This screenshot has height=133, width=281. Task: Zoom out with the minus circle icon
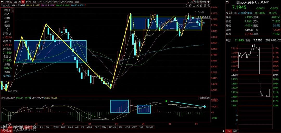(209, 5)
